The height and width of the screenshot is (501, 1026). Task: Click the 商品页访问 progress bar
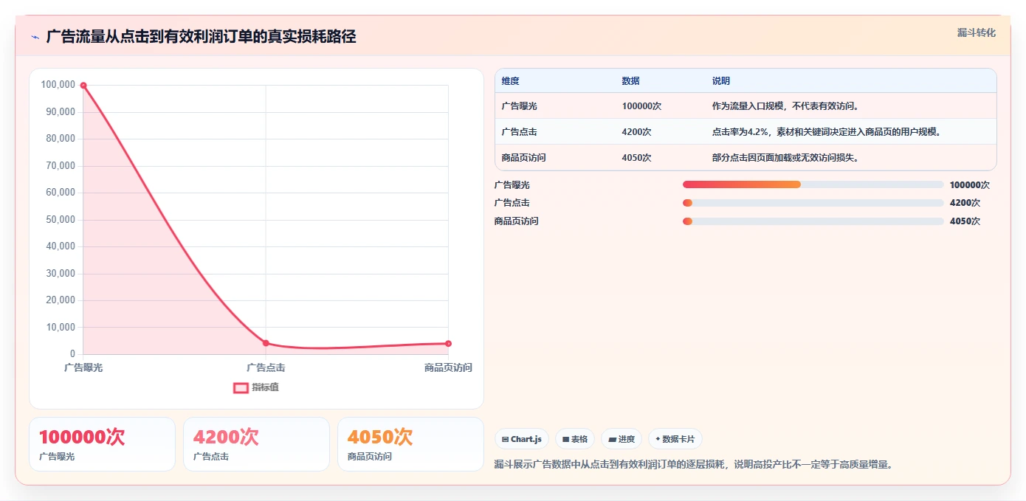click(813, 221)
